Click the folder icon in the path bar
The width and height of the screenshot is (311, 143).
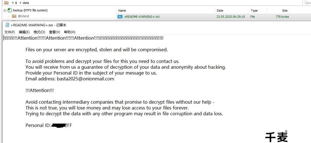6,3
